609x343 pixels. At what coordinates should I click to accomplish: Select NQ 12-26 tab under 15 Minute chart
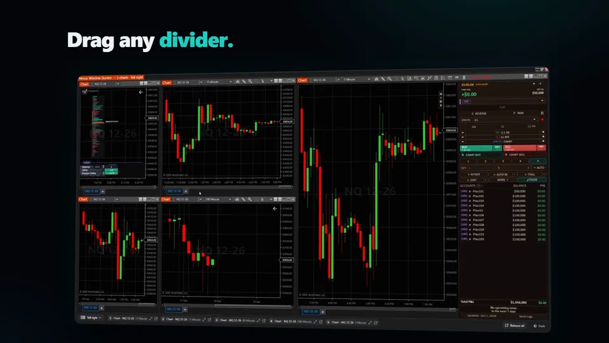tap(174, 191)
